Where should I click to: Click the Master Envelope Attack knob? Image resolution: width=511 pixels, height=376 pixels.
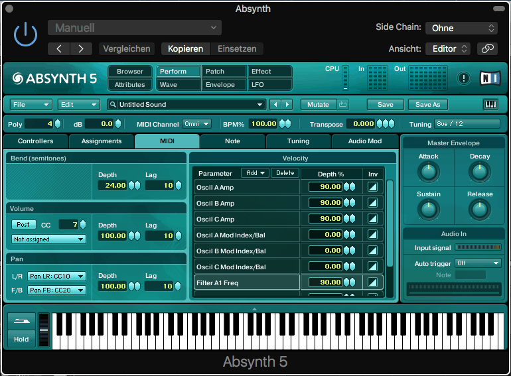click(428, 172)
